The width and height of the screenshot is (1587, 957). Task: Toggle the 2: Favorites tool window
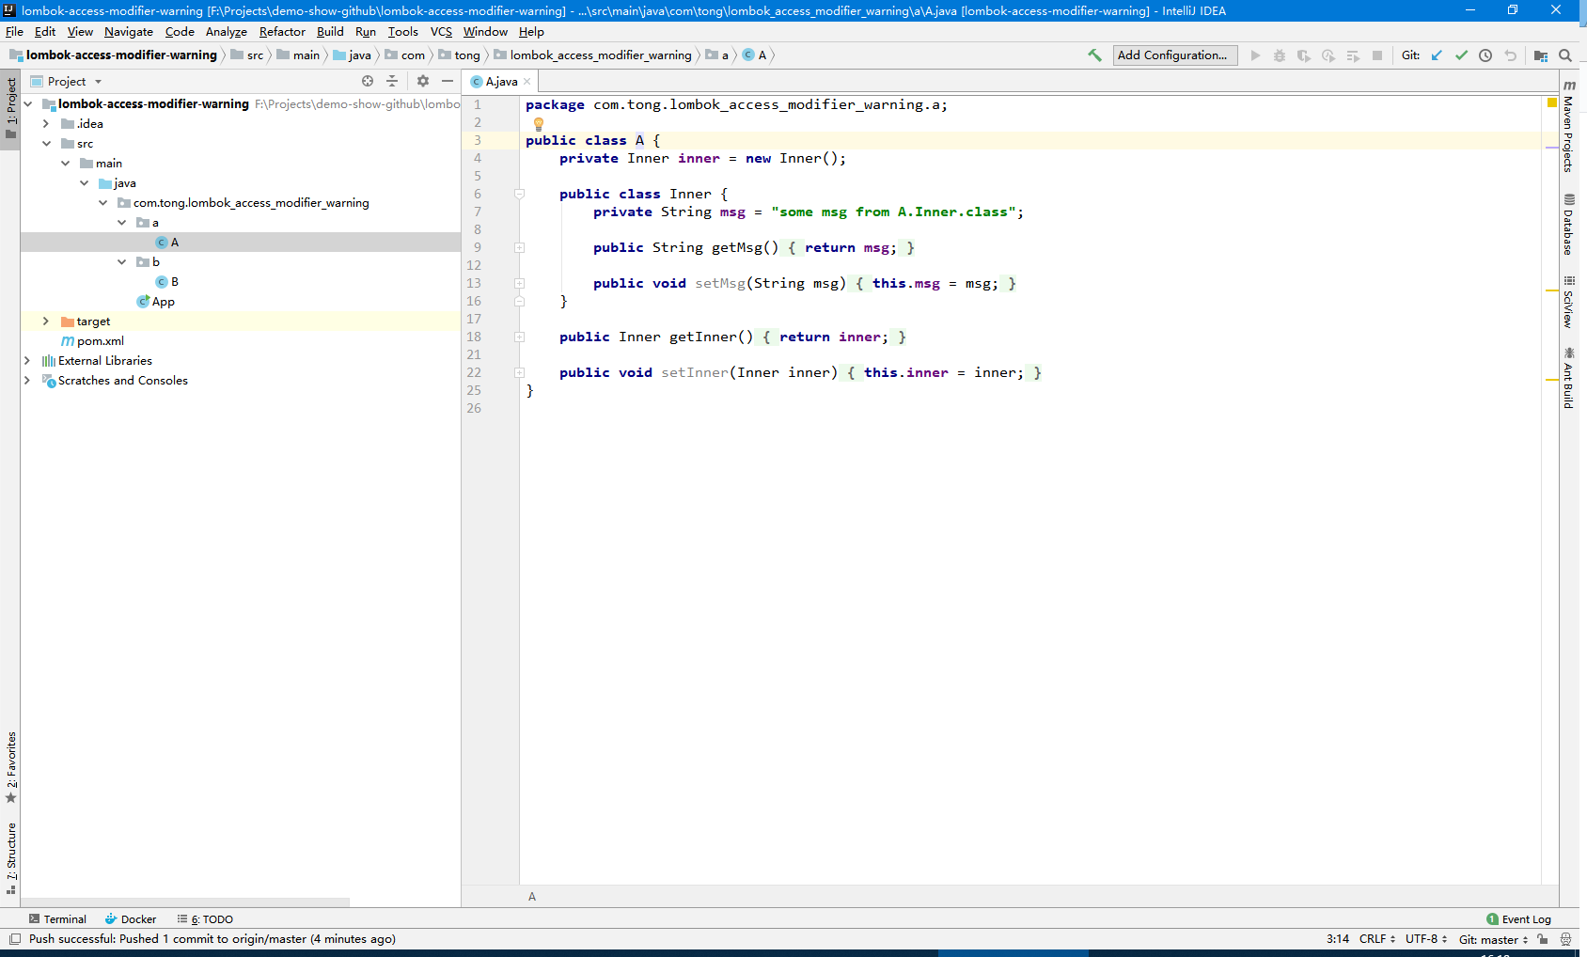[x=10, y=767]
